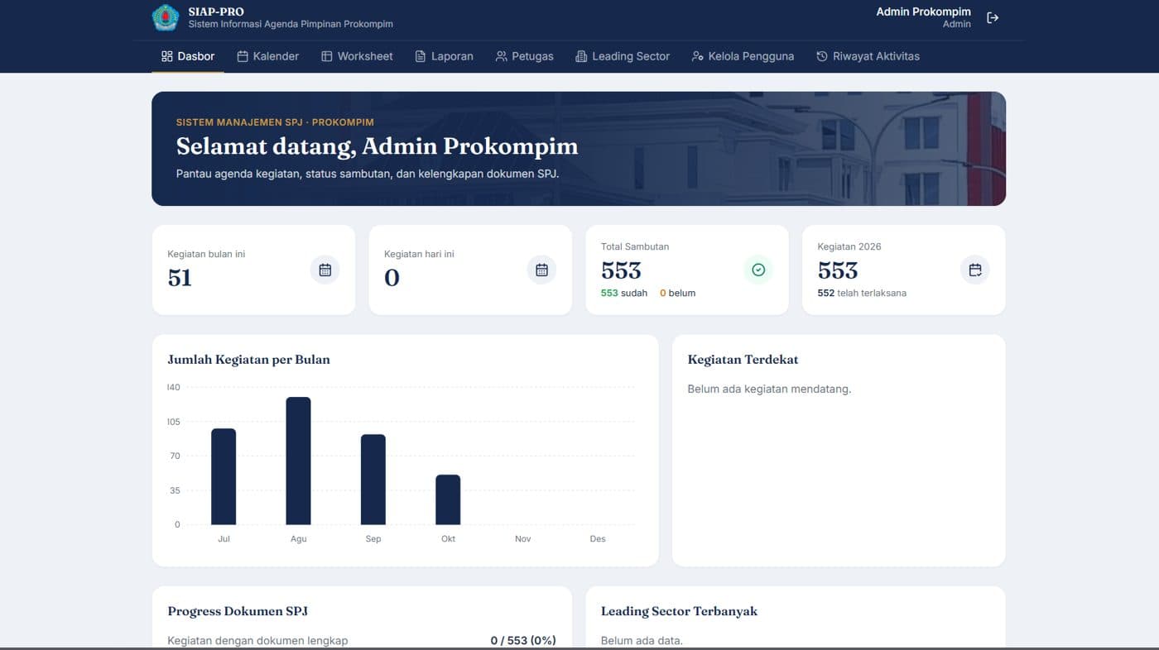Image resolution: width=1159 pixels, height=650 pixels.
Task: Click the SIAP-PRO title text
Action: click(x=216, y=12)
